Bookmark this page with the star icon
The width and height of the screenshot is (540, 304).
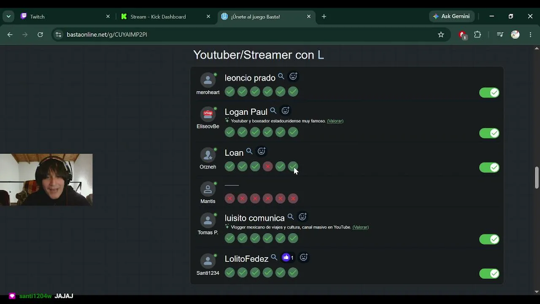(441, 35)
